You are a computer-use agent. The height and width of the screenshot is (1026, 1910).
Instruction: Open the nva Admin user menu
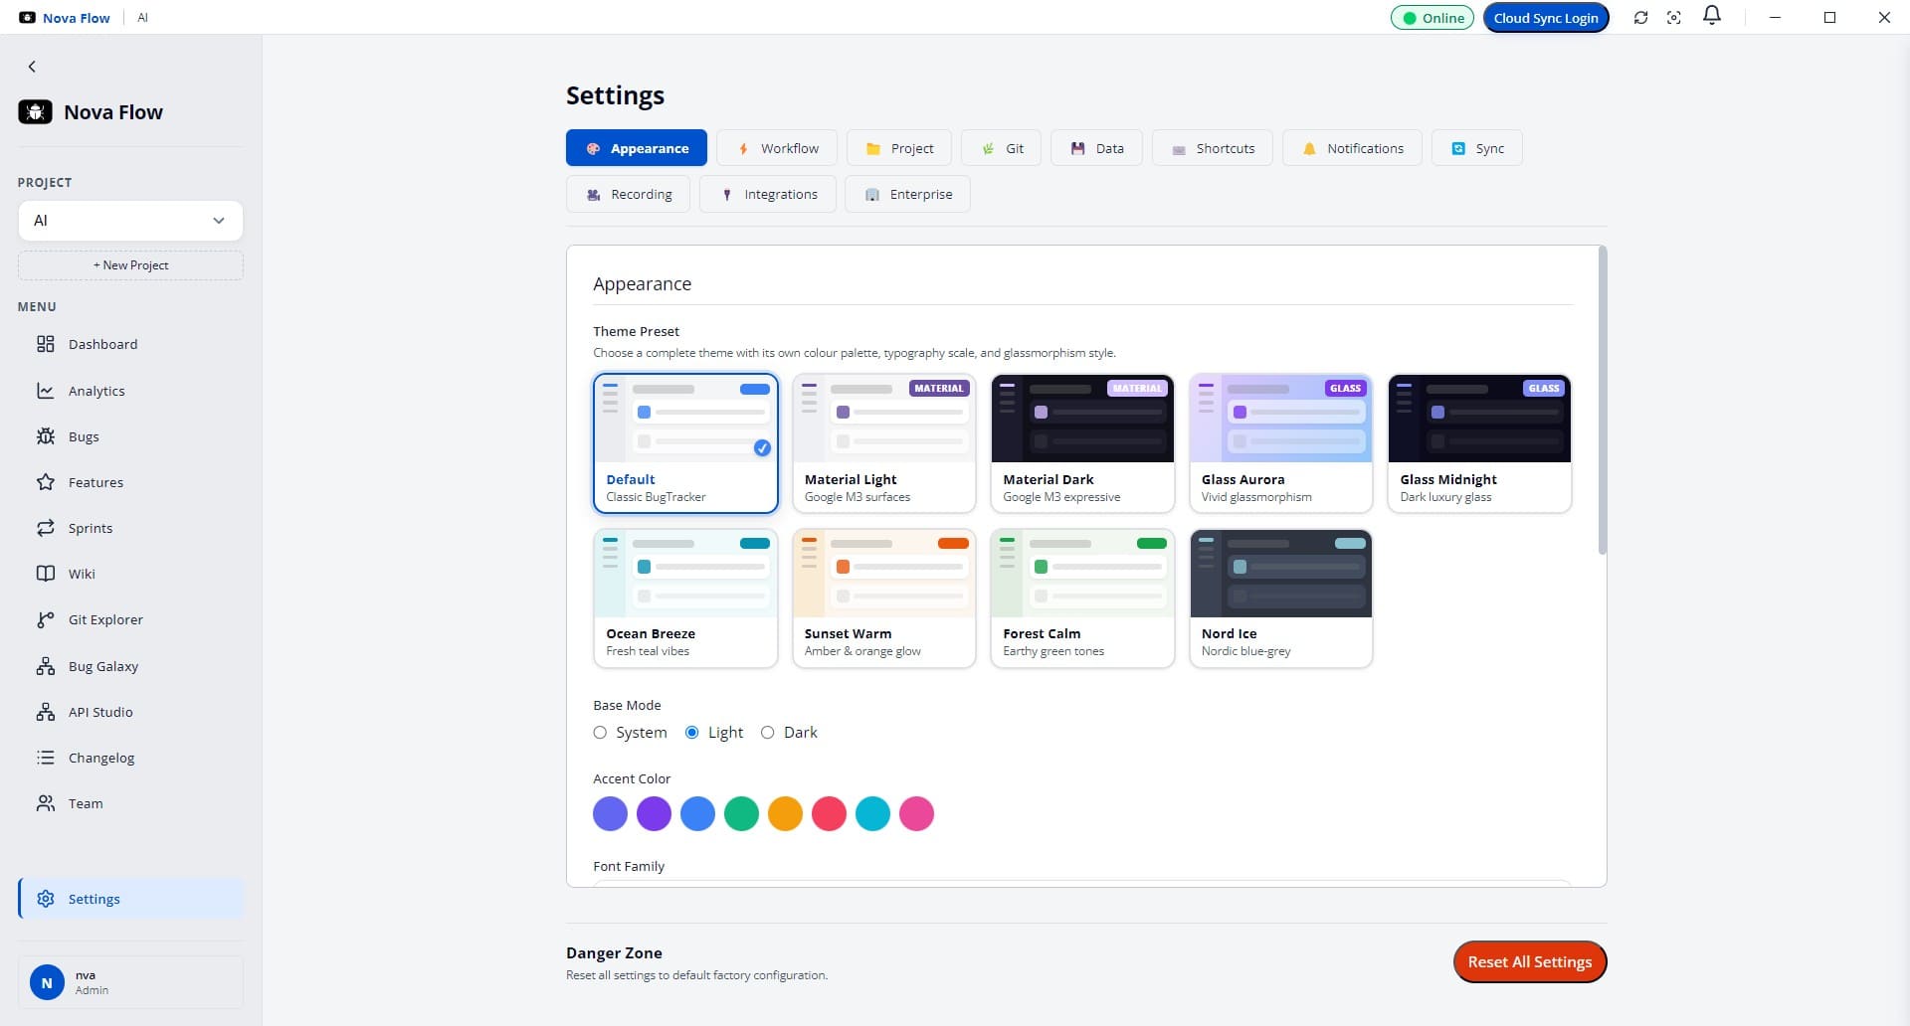coord(130,982)
